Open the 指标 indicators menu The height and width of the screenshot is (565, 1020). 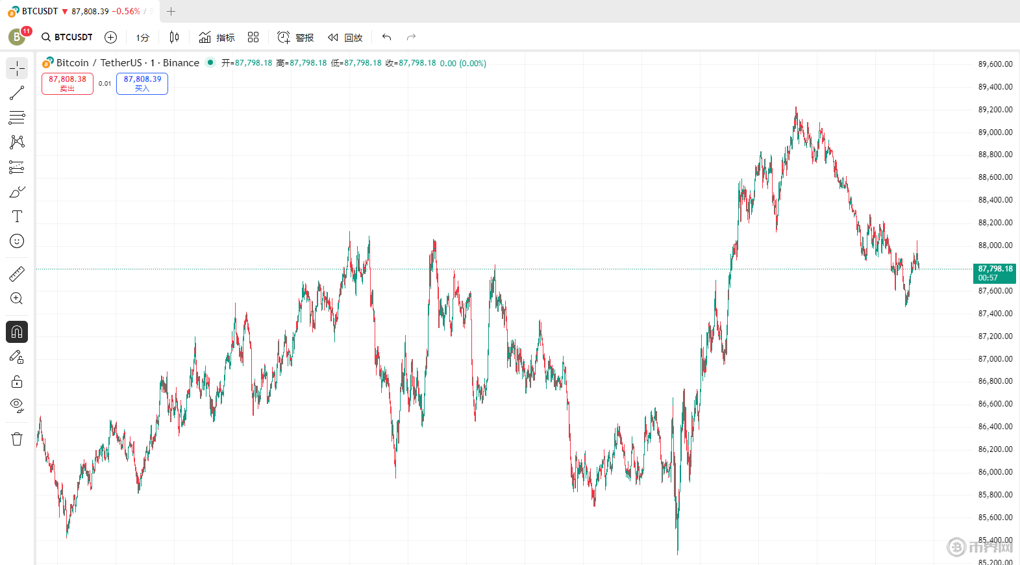pyautogui.click(x=217, y=37)
